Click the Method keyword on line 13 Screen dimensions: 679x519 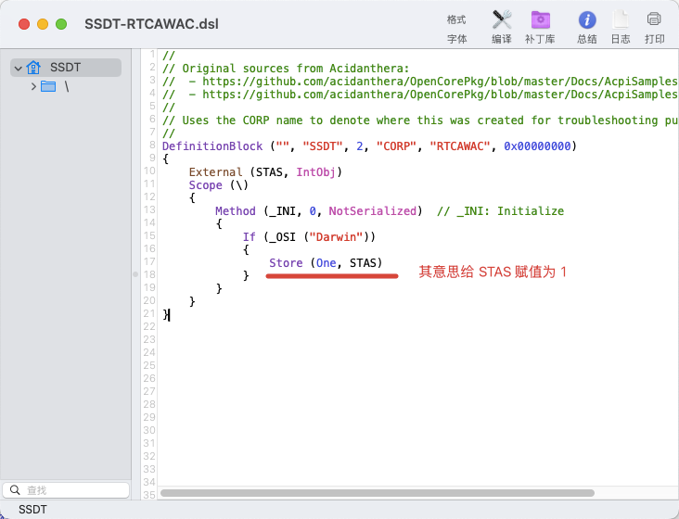click(235, 211)
